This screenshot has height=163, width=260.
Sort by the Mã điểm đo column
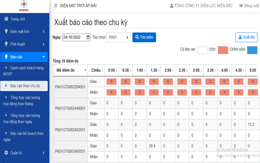point(86,70)
